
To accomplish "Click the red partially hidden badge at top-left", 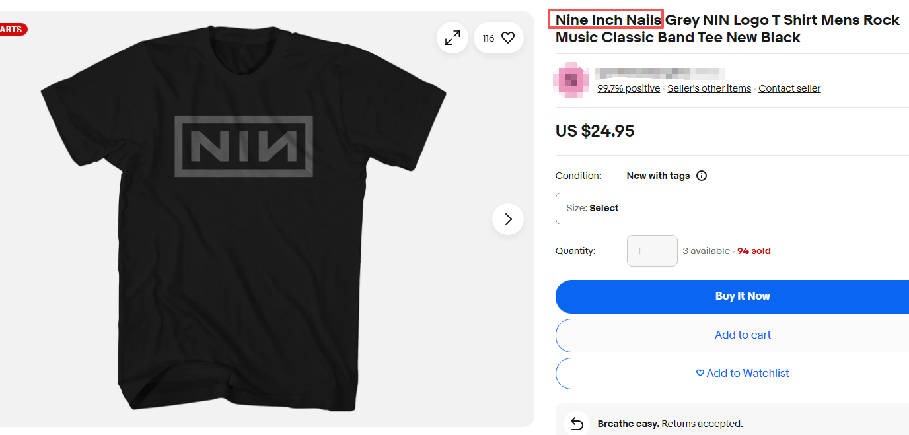I will (12, 29).
